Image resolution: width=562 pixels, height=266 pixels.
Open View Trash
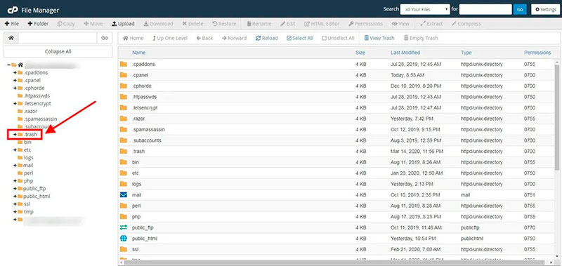[379, 38]
